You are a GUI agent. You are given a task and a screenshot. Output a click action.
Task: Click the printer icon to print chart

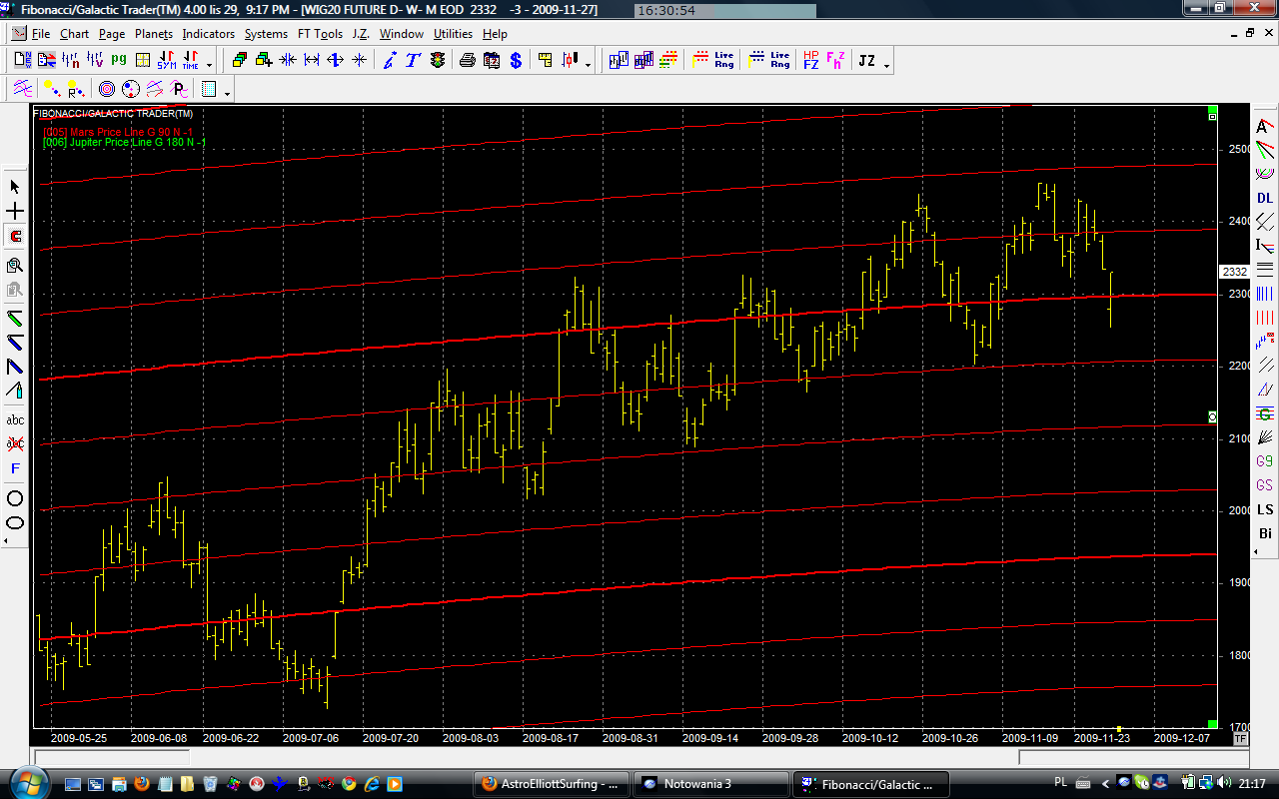click(467, 61)
